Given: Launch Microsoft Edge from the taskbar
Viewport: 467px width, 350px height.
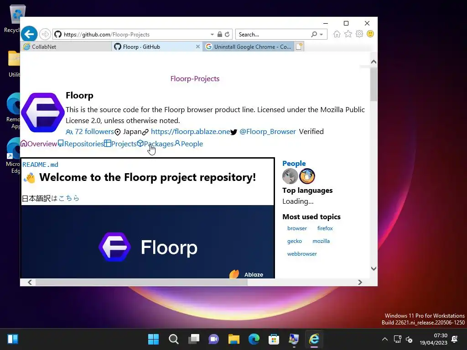Looking at the screenshot, I should coord(254,339).
